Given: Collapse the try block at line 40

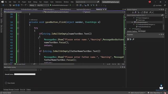Looking at the screenshot, I should (18, 28).
